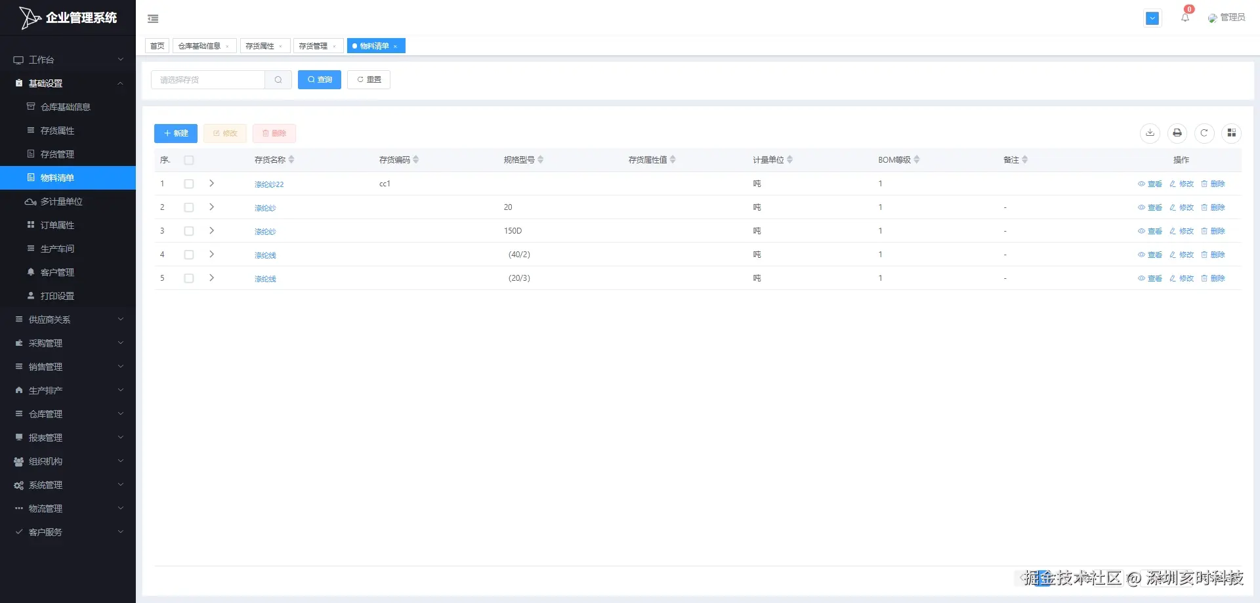Image resolution: width=1260 pixels, height=603 pixels.
Task: Expand the 涤纶纱 150D row
Action: click(x=211, y=231)
